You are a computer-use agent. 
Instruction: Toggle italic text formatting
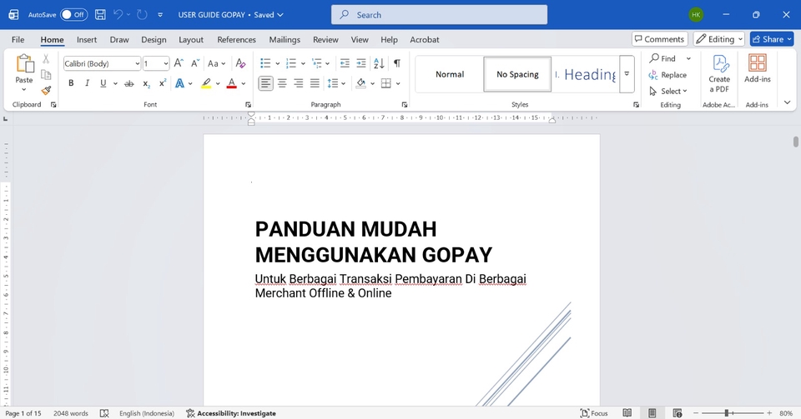point(87,83)
